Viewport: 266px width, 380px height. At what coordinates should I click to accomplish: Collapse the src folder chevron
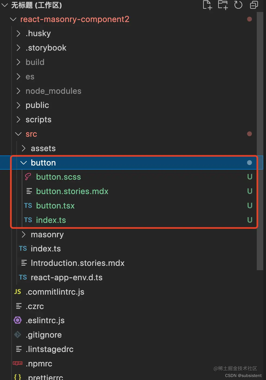pyautogui.click(x=18, y=134)
